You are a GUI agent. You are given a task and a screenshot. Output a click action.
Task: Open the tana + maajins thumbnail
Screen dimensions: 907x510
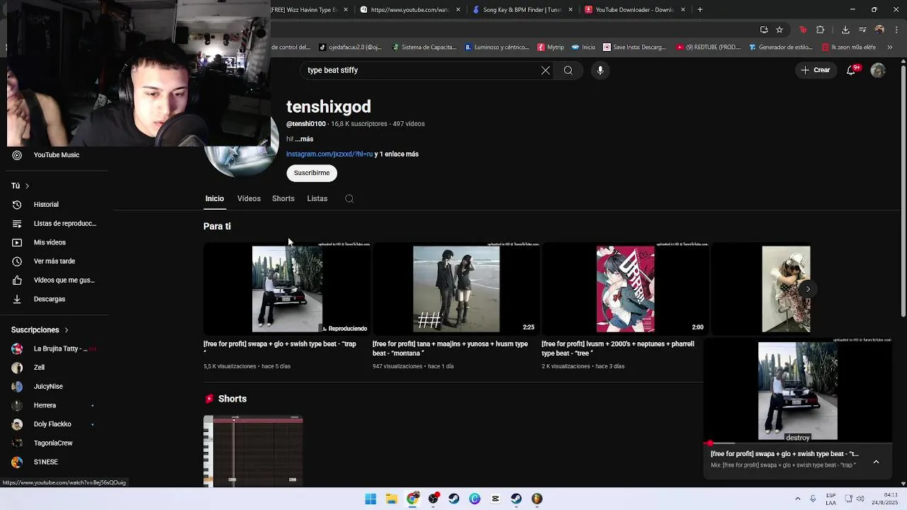click(x=456, y=289)
